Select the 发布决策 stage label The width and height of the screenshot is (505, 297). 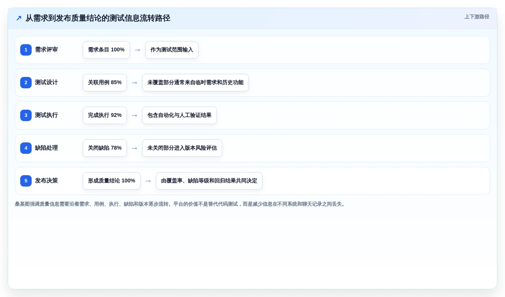(x=46, y=181)
